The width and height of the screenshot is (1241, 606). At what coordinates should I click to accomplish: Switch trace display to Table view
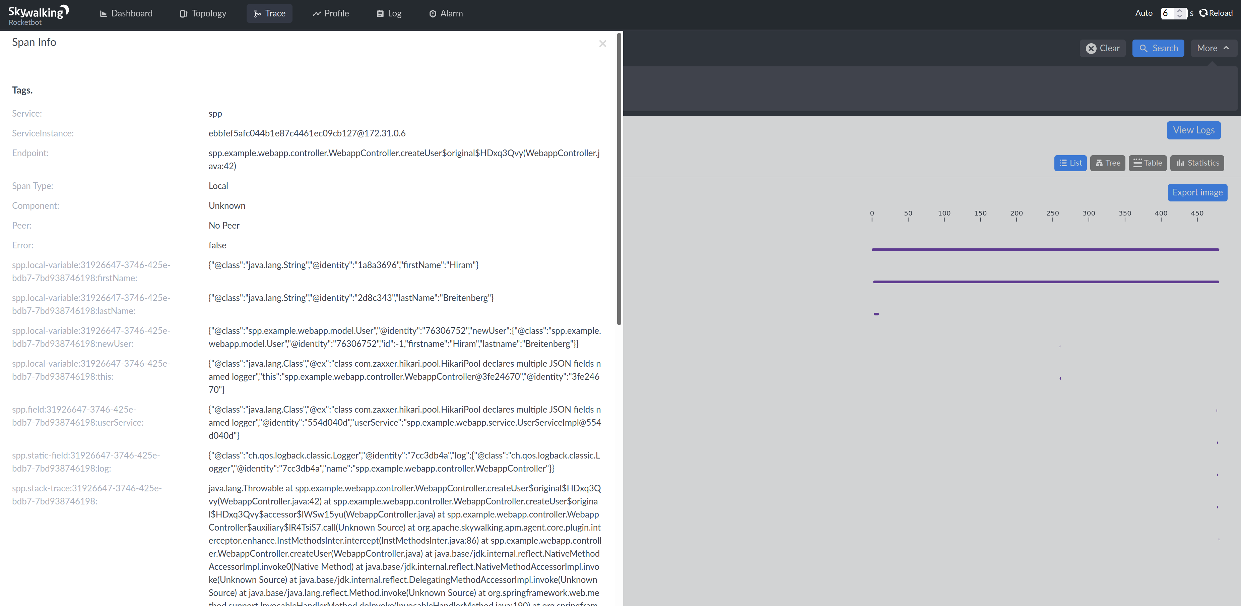(x=1147, y=163)
